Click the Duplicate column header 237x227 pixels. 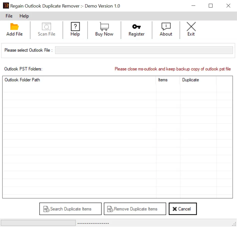(198, 80)
